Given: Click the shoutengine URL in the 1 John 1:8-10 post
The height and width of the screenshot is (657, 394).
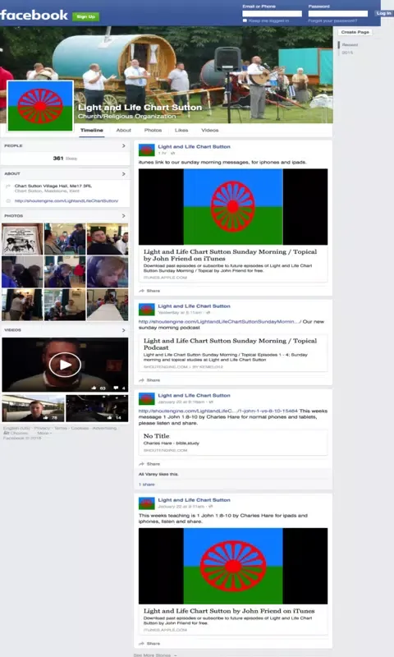Looking at the screenshot, I should tap(218, 411).
